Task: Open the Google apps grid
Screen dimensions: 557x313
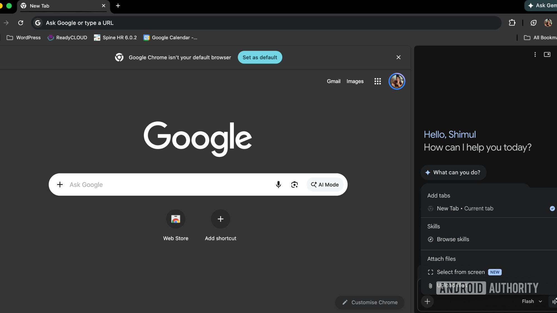Action: (x=377, y=81)
